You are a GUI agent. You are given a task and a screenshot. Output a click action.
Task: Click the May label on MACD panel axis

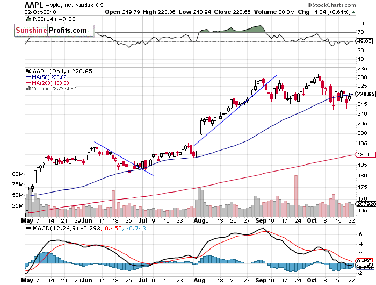pos(27,280)
